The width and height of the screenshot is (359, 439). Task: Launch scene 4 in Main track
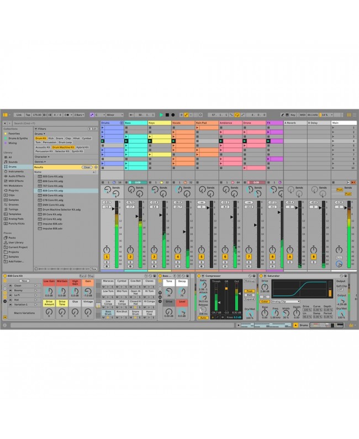(333, 141)
